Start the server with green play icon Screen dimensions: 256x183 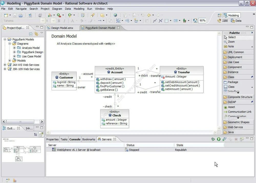pos(219,139)
